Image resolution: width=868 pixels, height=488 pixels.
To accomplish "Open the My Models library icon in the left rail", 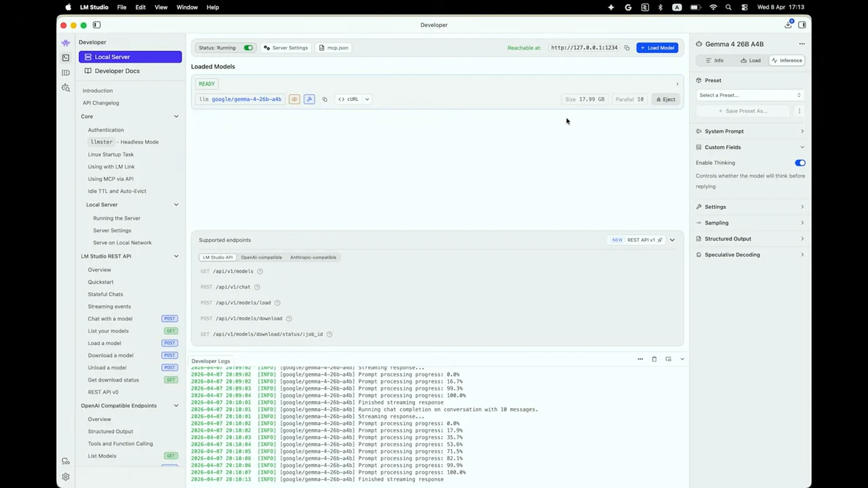I will pyautogui.click(x=66, y=73).
